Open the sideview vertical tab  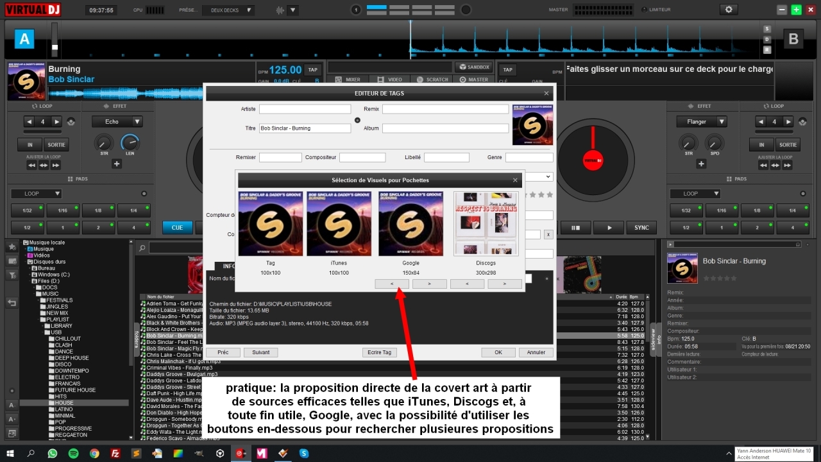[x=654, y=339]
